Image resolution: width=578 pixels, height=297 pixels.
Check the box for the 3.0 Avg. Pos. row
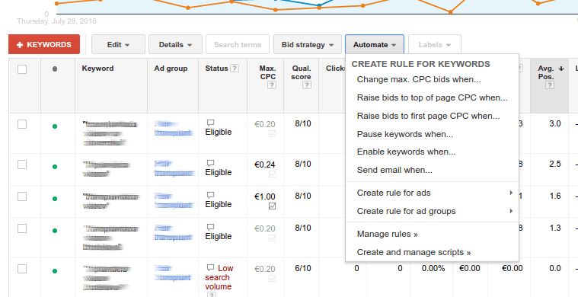pos(22,124)
